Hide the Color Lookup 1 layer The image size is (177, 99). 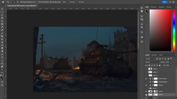[146, 79]
